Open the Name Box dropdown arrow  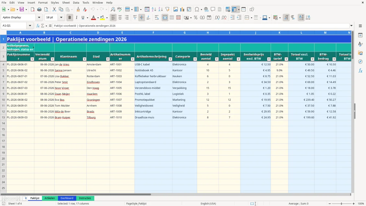tap(30, 26)
